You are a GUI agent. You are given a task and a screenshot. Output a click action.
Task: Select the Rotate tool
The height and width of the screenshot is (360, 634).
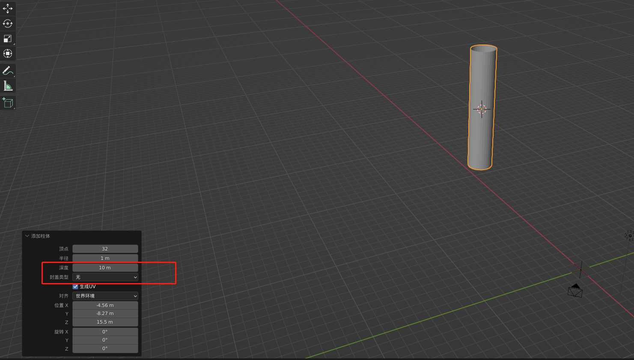click(x=8, y=24)
